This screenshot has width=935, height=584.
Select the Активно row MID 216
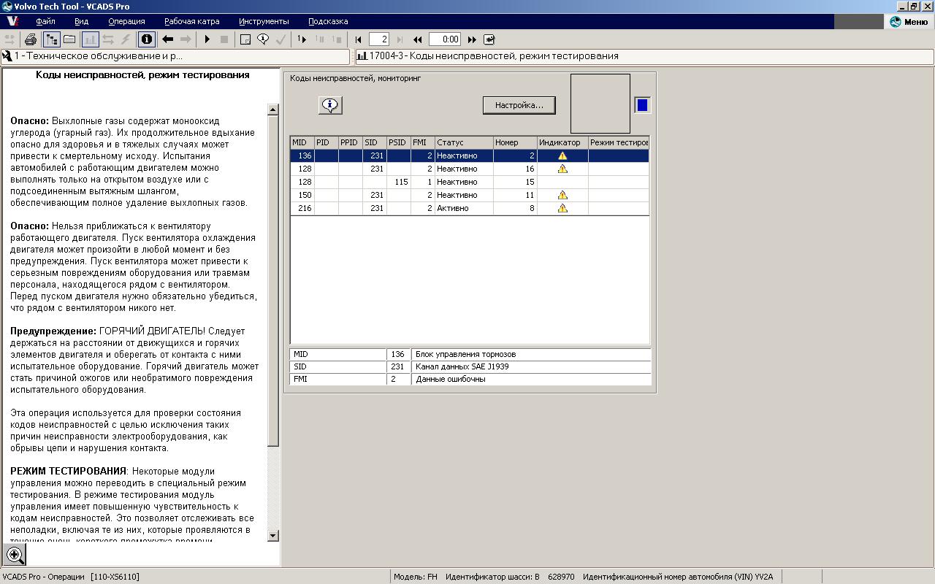(470, 208)
